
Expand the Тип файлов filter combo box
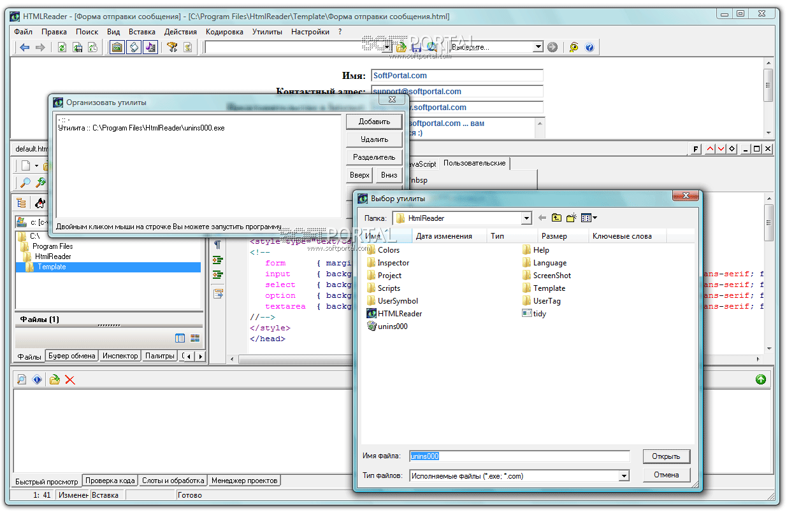[x=623, y=476]
